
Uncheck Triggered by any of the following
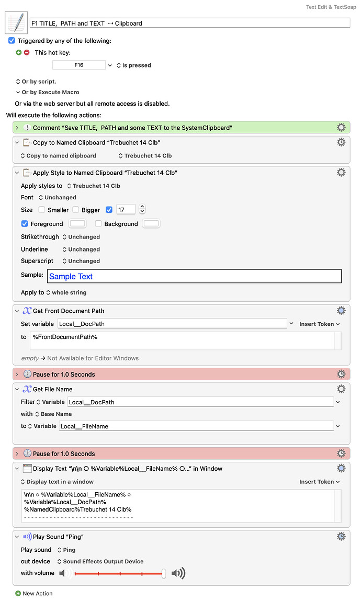click(12, 40)
